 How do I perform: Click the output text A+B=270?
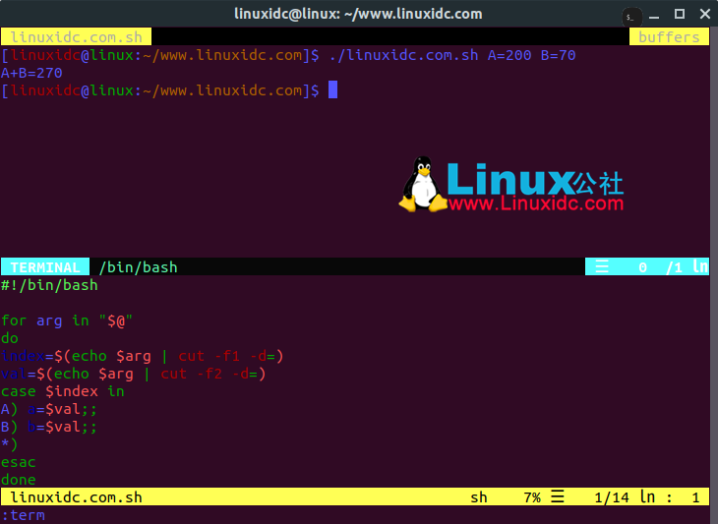(31, 73)
